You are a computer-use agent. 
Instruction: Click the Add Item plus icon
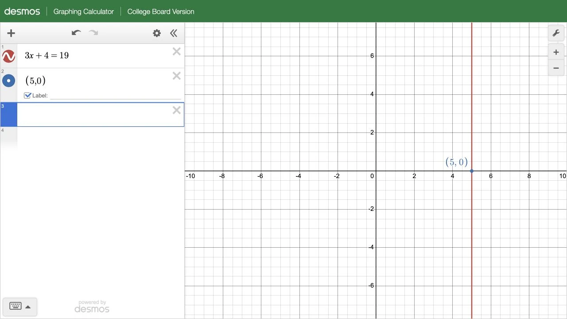(x=11, y=33)
